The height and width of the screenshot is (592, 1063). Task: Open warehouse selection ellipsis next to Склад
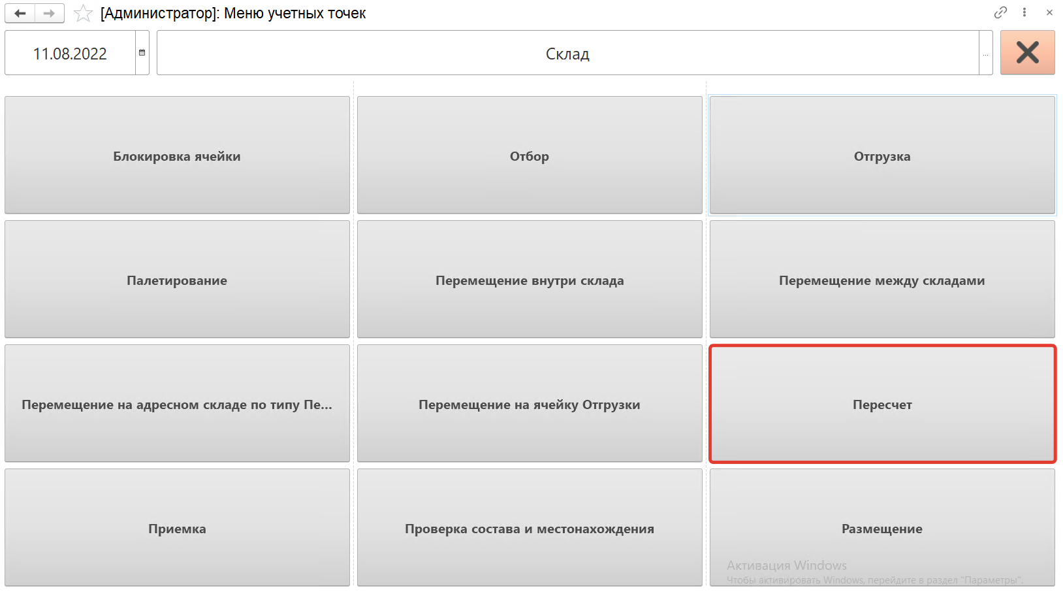click(x=985, y=54)
